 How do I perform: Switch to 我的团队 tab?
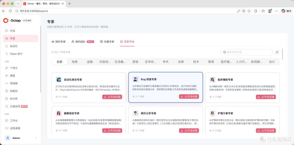[83, 42]
